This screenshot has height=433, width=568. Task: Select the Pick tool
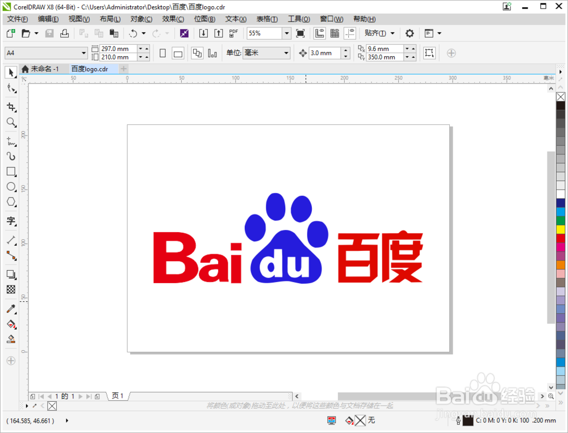(11, 72)
